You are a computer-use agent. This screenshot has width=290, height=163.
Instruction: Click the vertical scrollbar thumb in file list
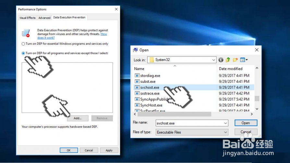pos(257,98)
